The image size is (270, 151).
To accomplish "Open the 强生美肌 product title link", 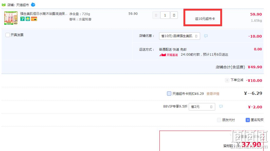I will click(44, 14).
